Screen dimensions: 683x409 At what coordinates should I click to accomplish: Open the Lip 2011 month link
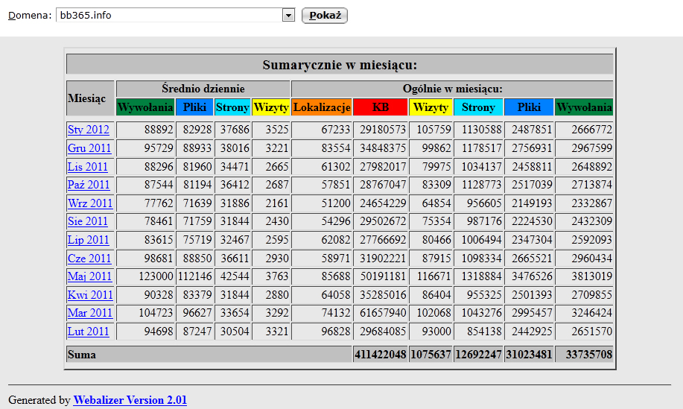click(x=89, y=240)
